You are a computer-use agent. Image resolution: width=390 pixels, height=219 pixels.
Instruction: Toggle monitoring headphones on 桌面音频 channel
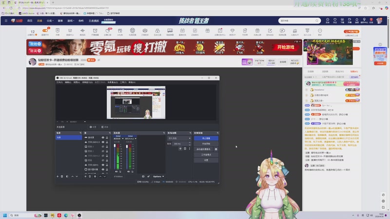[x=120, y=171]
